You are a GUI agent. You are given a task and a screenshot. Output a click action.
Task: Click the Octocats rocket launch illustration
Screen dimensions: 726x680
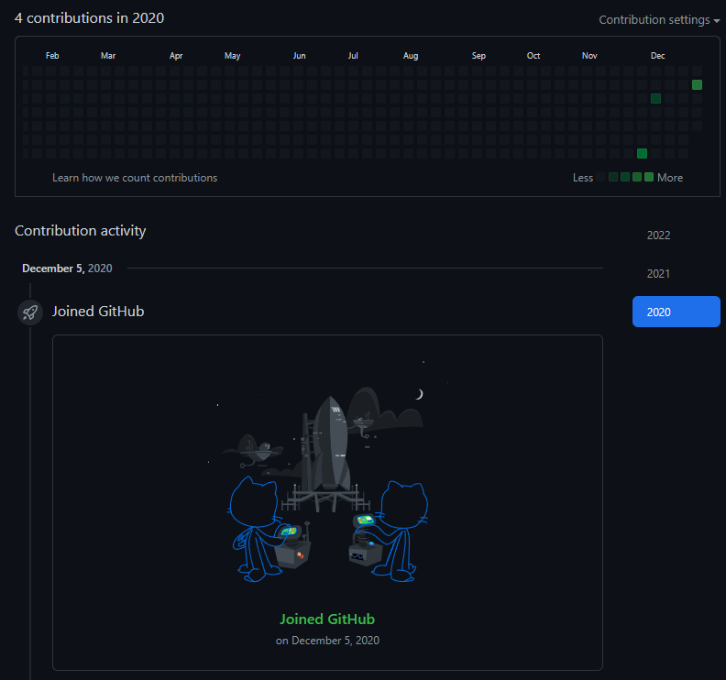pyautogui.click(x=327, y=471)
